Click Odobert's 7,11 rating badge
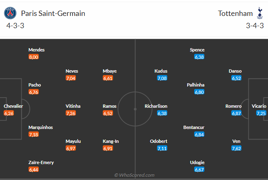 click(x=162, y=149)
